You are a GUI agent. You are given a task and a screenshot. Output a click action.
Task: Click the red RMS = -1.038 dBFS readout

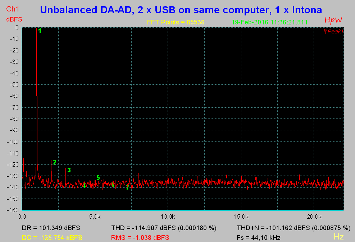click(140, 238)
